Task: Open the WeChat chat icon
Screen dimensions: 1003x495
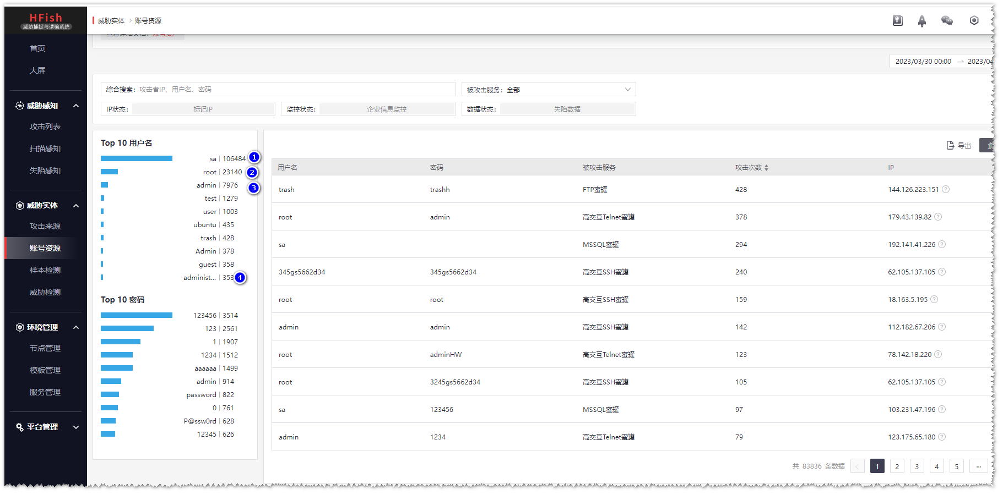Action: 947,20
